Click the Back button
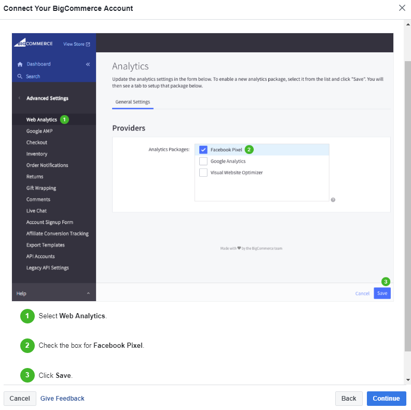This screenshot has width=411, height=410. [349, 398]
